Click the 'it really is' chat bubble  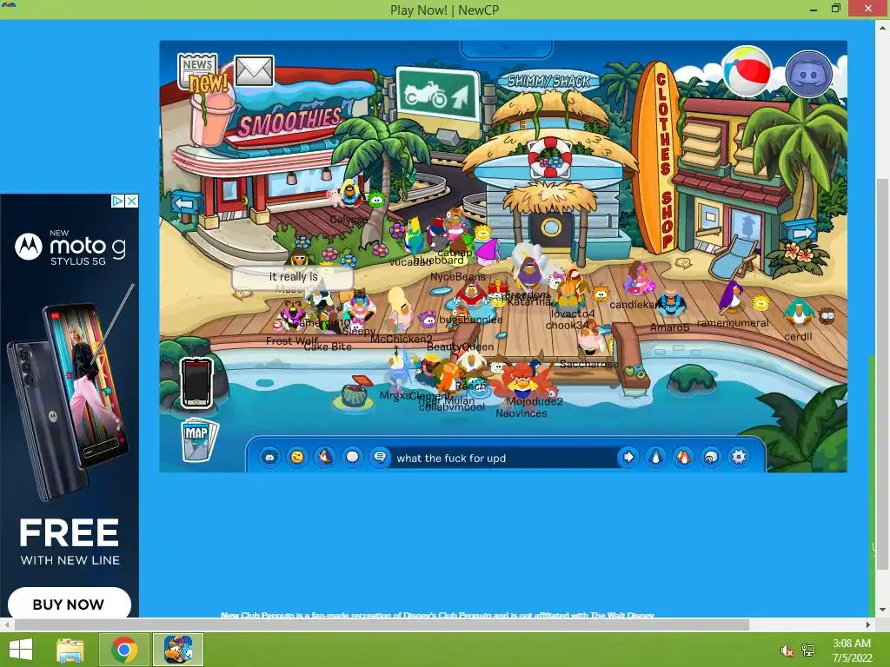[x=293, y=278]
